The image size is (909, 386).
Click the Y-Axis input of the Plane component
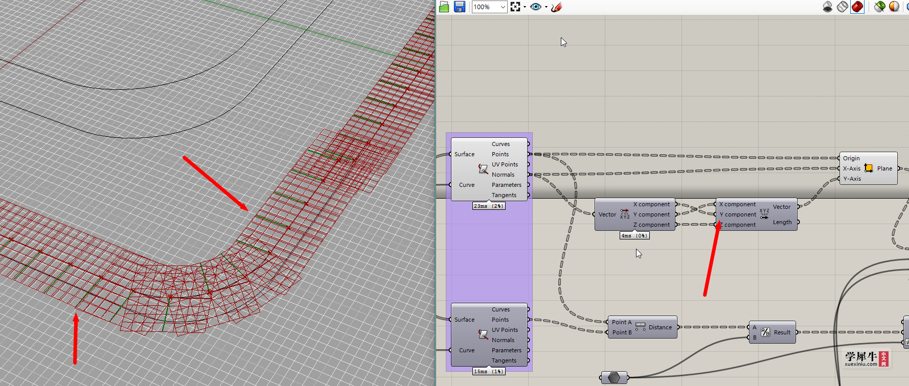(852, 179)
